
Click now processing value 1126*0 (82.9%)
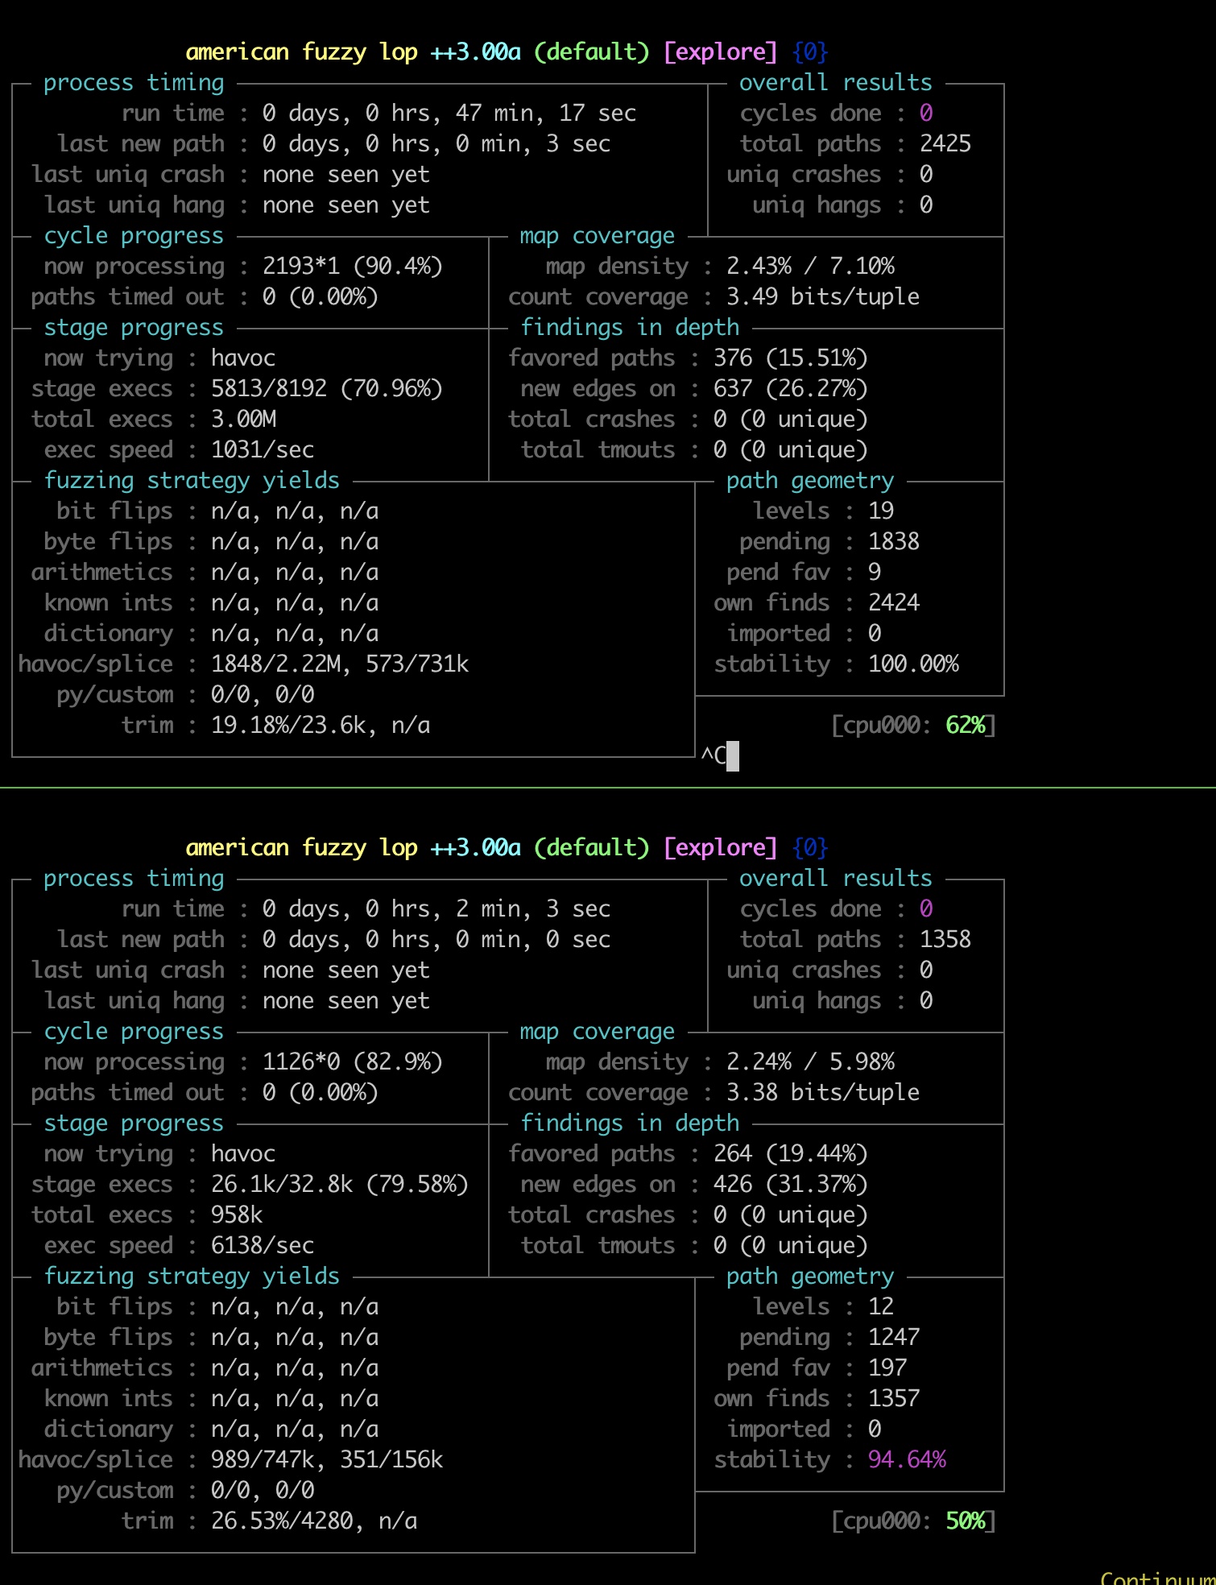click(x=353, y=1061)
